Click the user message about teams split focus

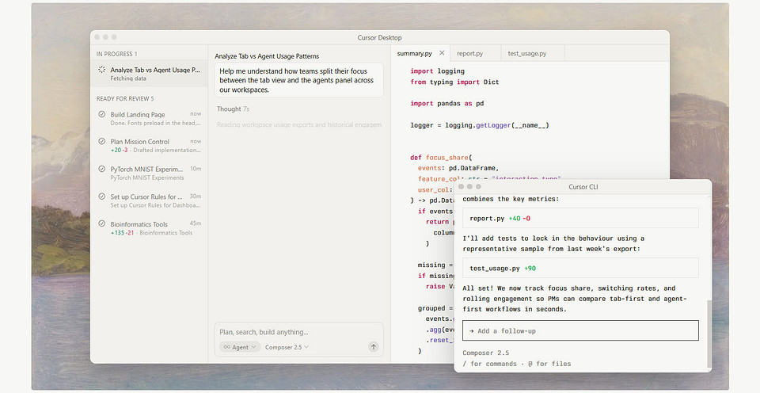[x=299, y=80]
